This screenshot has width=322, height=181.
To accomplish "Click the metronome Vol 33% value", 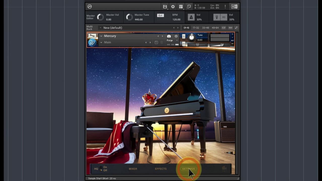I will [x=199, y=19].
